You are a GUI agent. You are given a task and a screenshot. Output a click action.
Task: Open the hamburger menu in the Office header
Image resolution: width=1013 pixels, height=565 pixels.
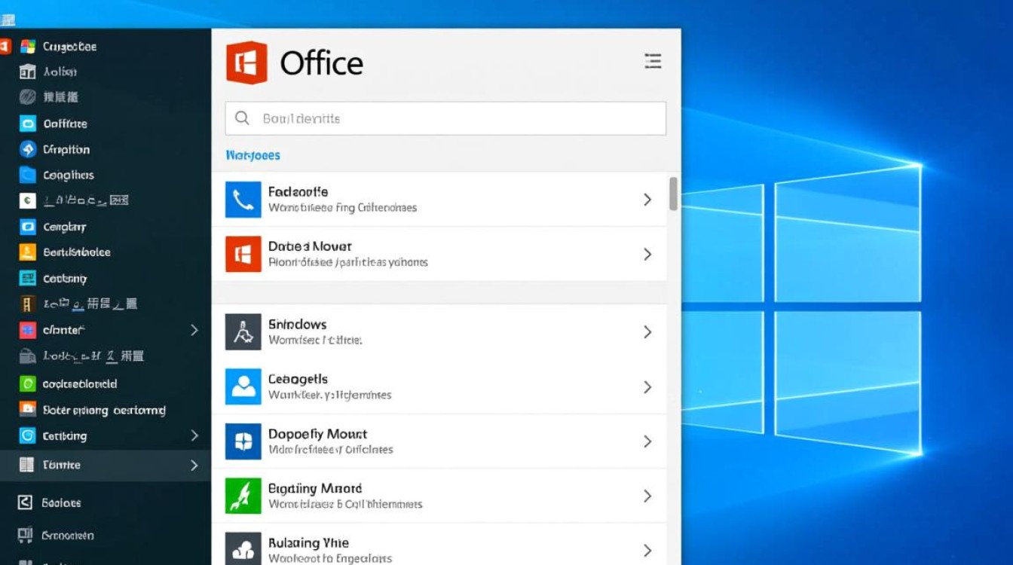tap(653, 62)
